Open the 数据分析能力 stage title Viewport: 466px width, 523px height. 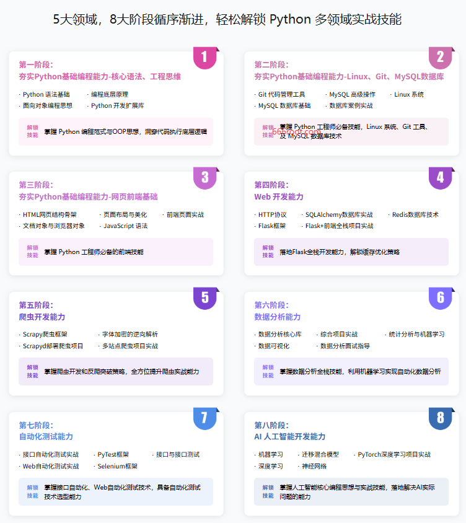[x=278, y=317]
